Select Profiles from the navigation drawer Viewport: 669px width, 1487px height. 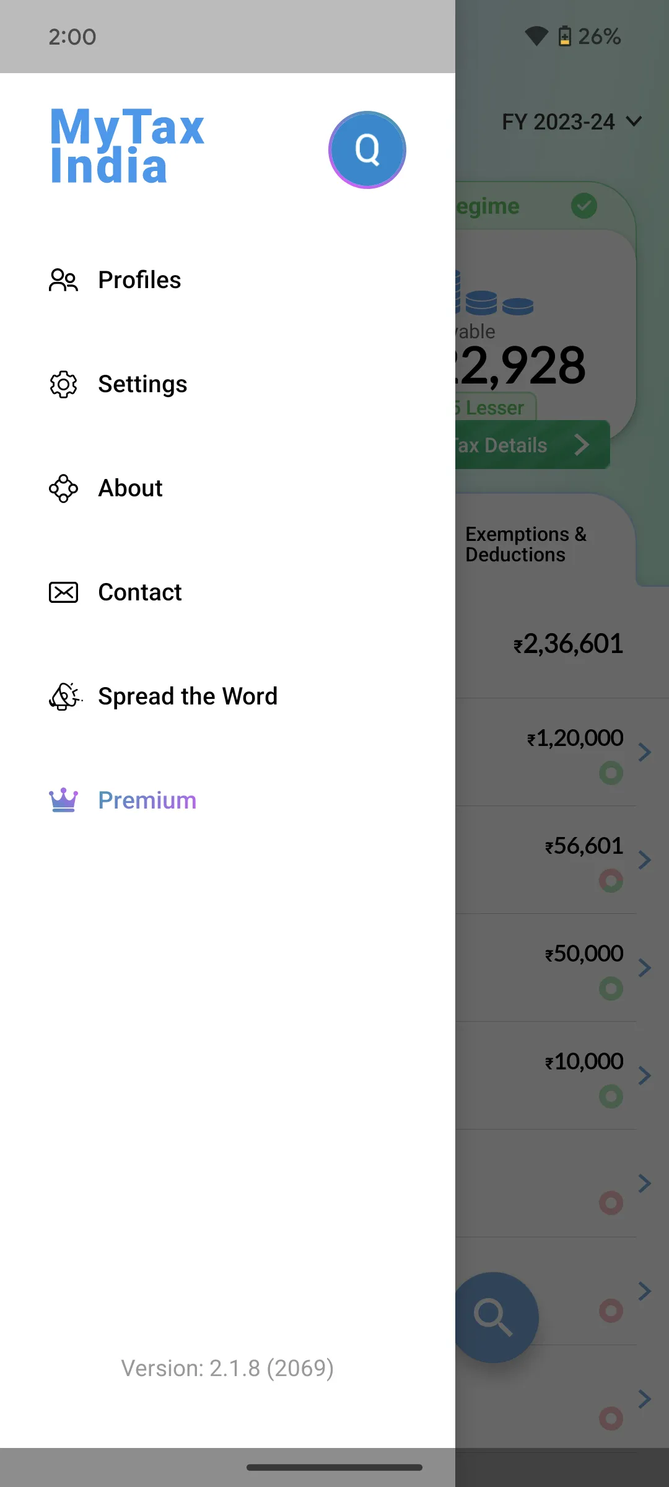[139, 281]
